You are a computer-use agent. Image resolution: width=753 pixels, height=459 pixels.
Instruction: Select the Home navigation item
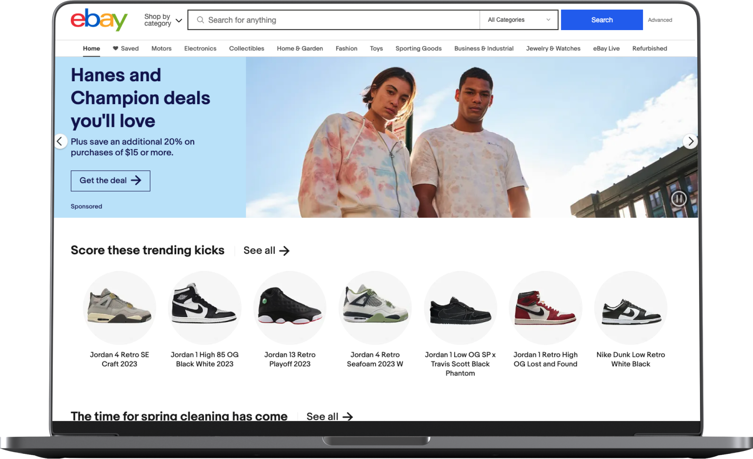91,48
